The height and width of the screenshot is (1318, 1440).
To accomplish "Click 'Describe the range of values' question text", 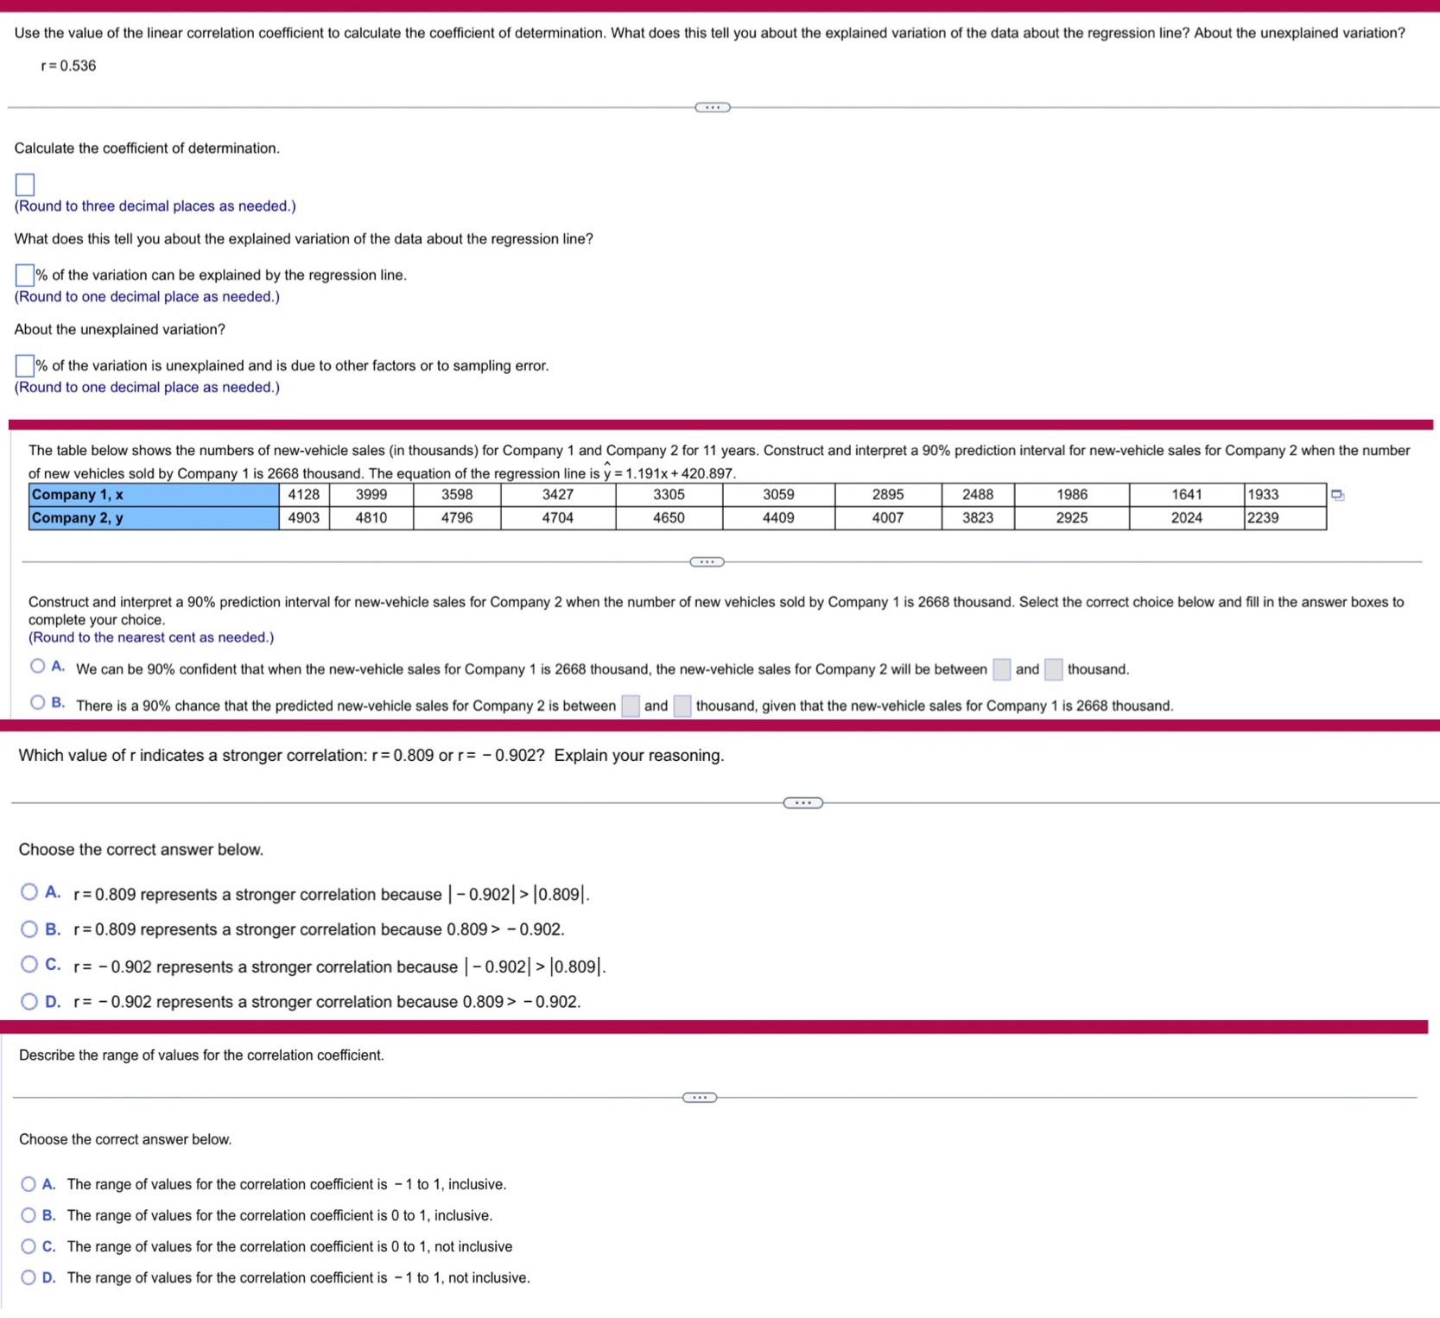I will click(201, 1055).
